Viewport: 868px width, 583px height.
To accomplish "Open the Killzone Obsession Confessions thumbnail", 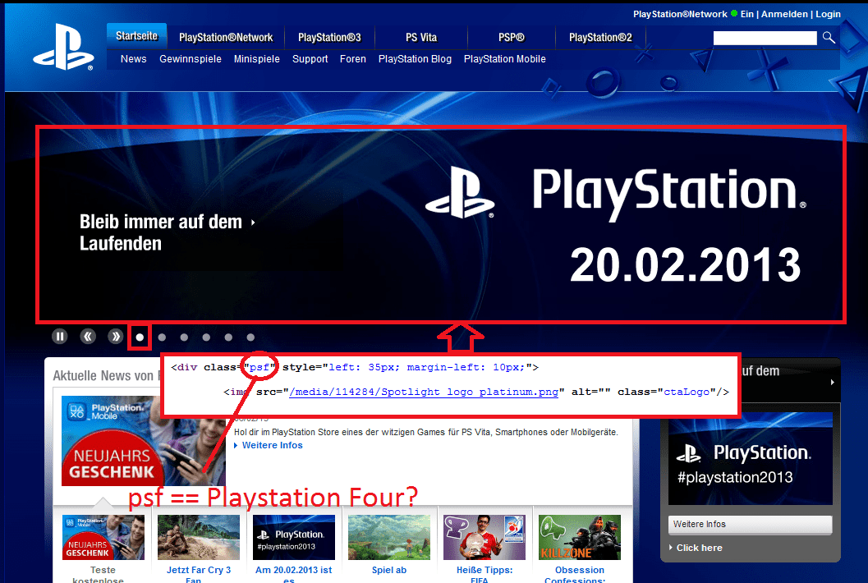I will click(x=580, y=537).
